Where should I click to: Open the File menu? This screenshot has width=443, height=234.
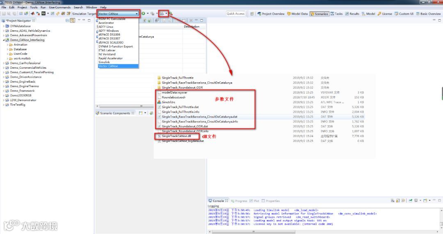tap(4, 7)
